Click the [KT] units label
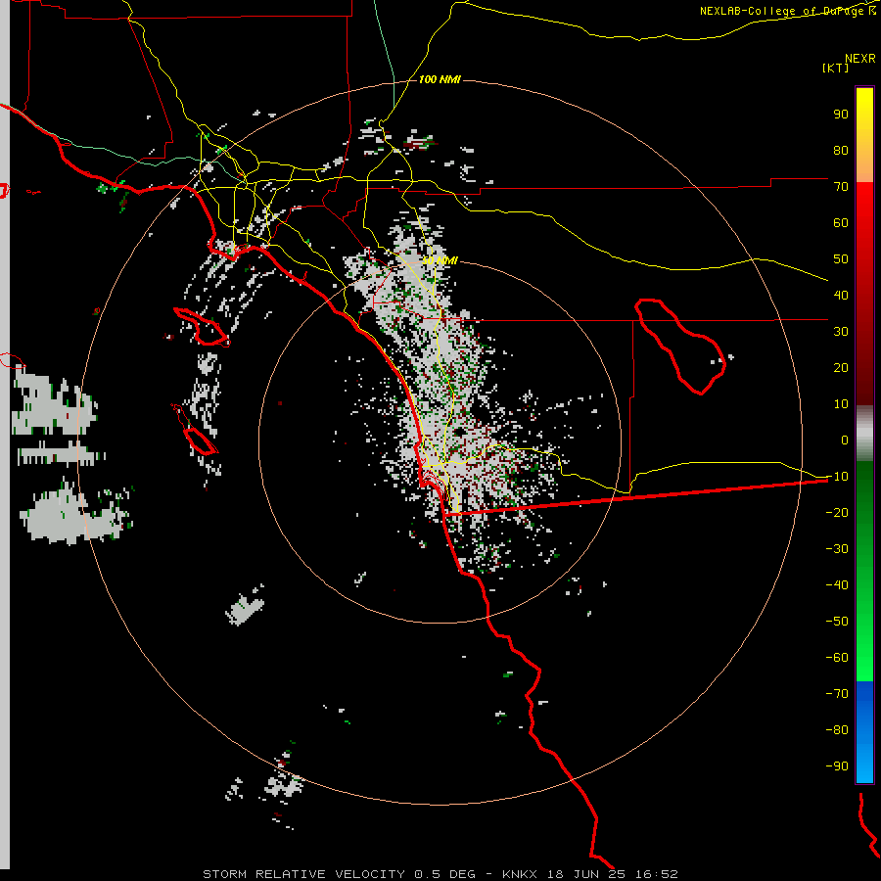Image resolution: width=881 pixels, height=881 pixels. 835,68
